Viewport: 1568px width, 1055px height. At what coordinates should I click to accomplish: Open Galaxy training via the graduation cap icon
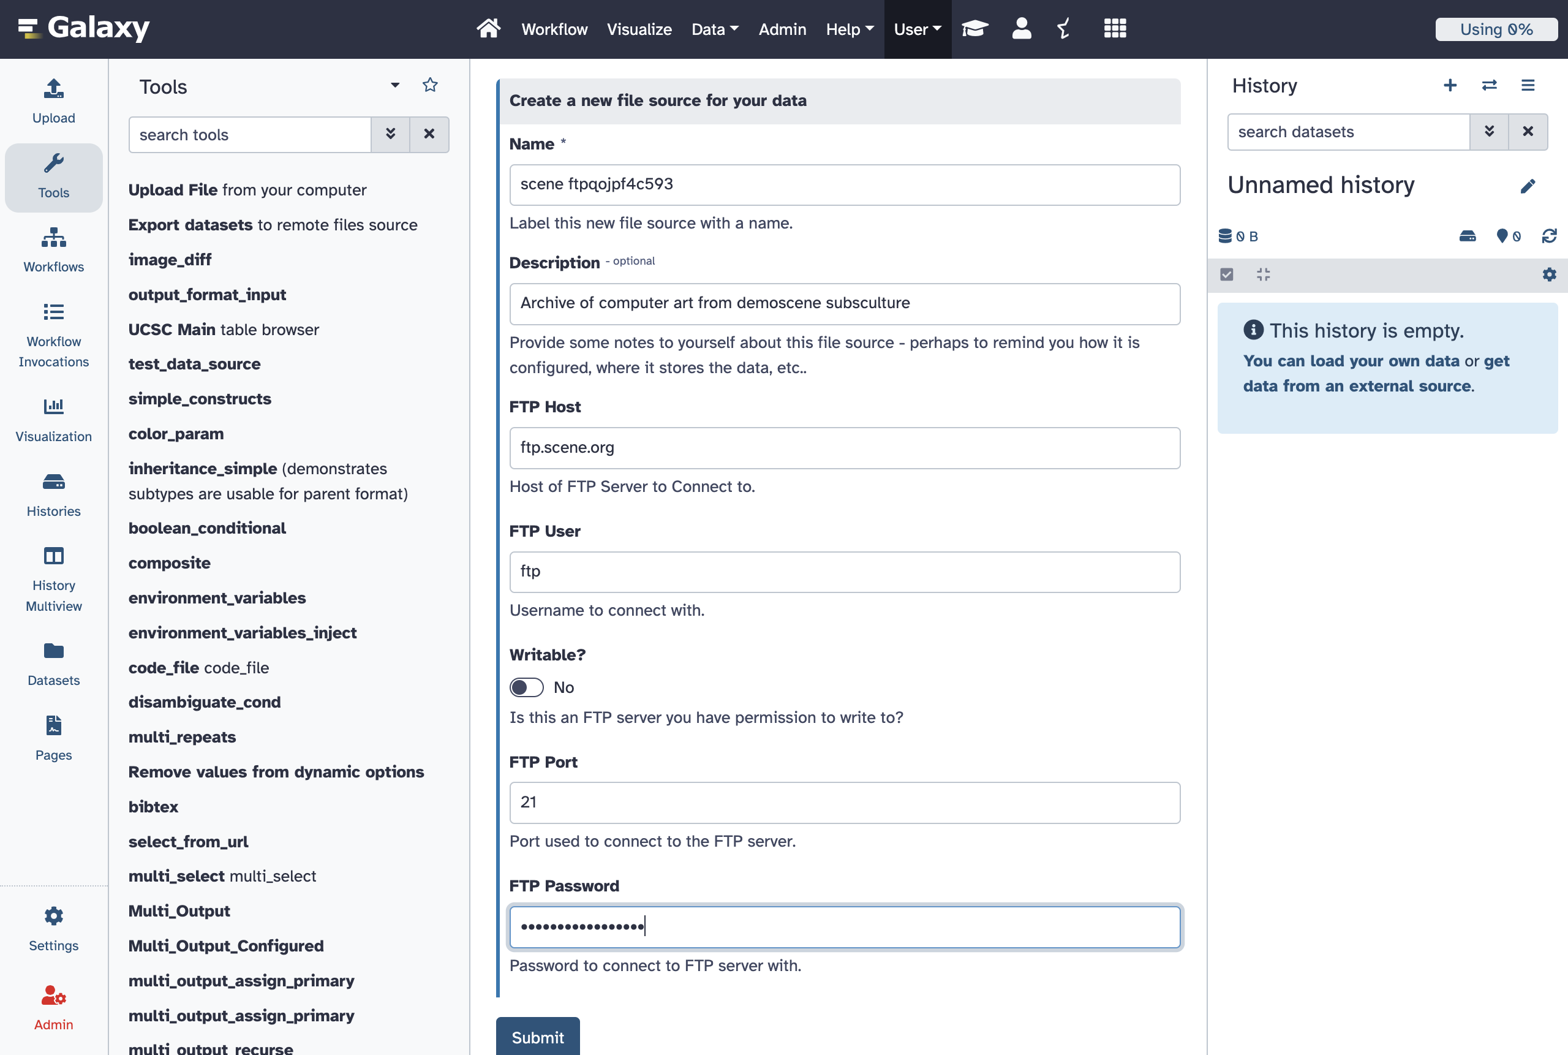(x=974, y=29)
